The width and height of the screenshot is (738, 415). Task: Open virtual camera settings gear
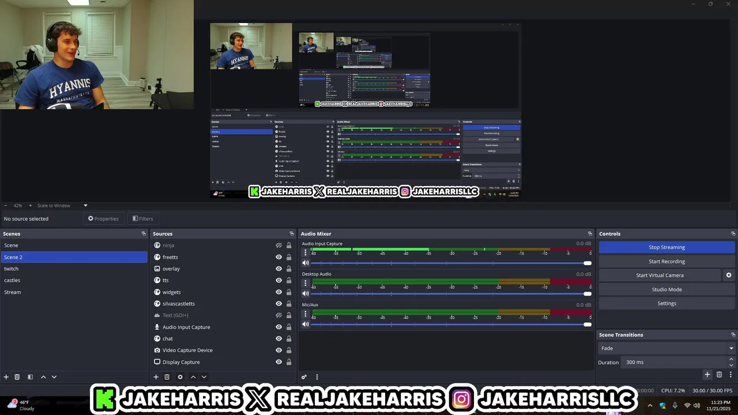(729, 276)
